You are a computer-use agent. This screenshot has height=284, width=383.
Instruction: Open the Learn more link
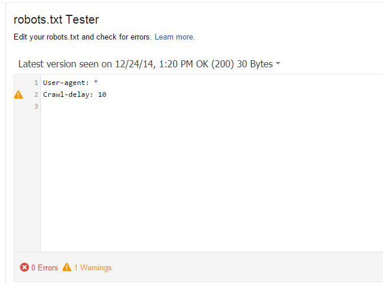coord(174,37)
